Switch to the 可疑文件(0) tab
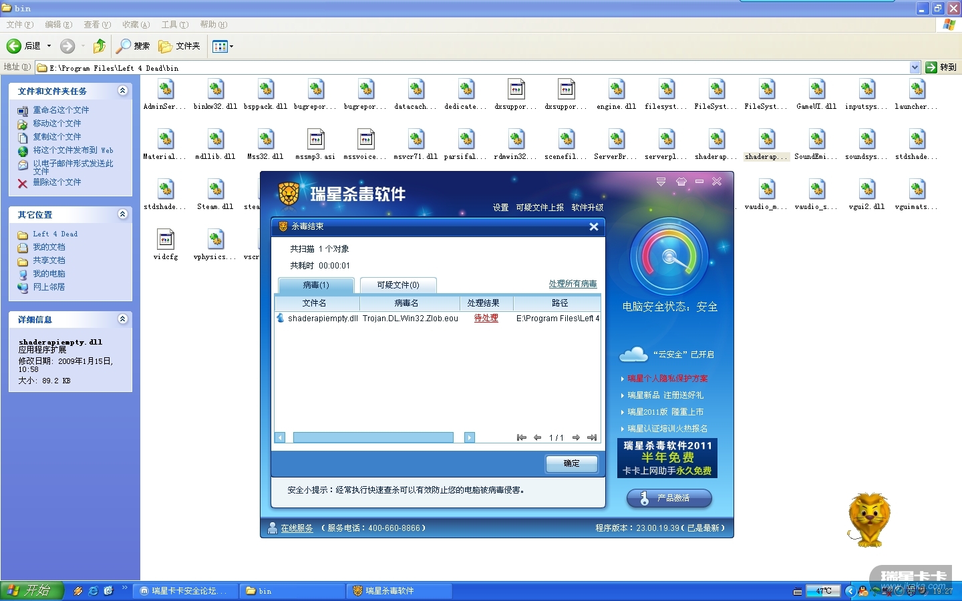Image resolution: width=962 pixels, height=601 pixels. pos(398,285)
